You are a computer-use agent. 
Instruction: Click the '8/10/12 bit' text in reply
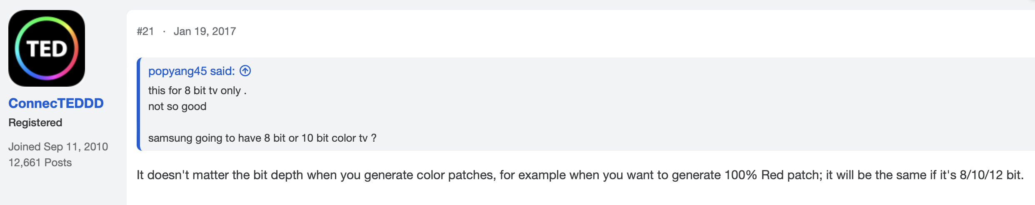click(991, 175)
